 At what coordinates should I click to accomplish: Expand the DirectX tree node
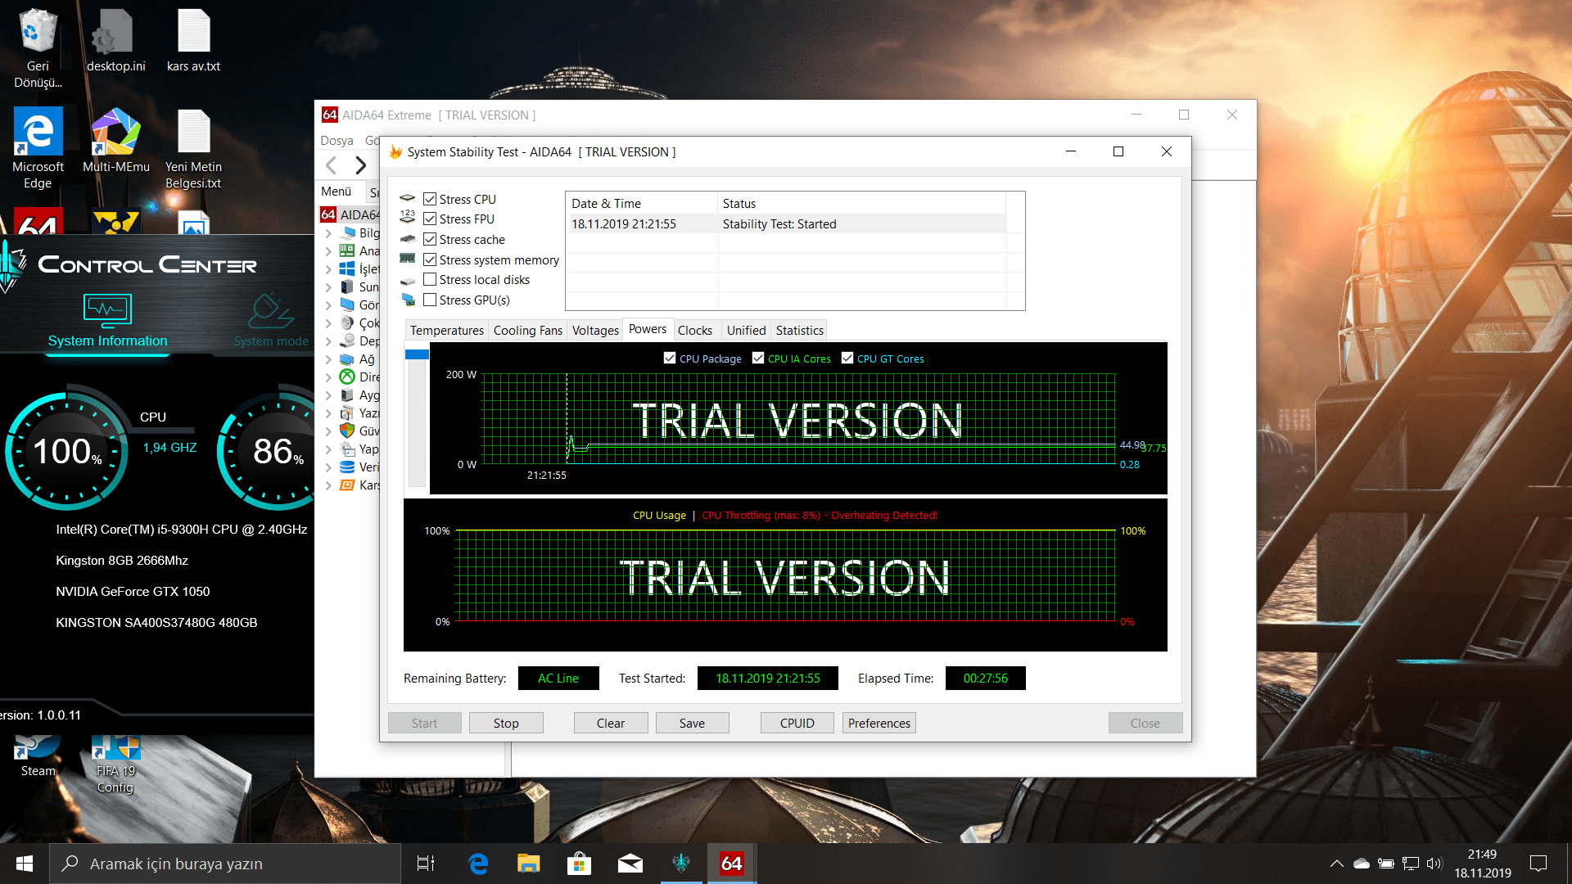(x=328, y=377)
